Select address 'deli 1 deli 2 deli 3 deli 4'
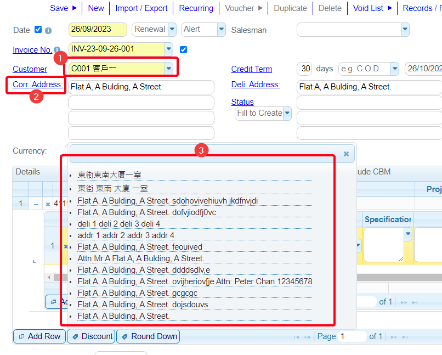Image resolution: width=442 pixels, height=355 pixels. pyautogui.click(x=119, y=224)
